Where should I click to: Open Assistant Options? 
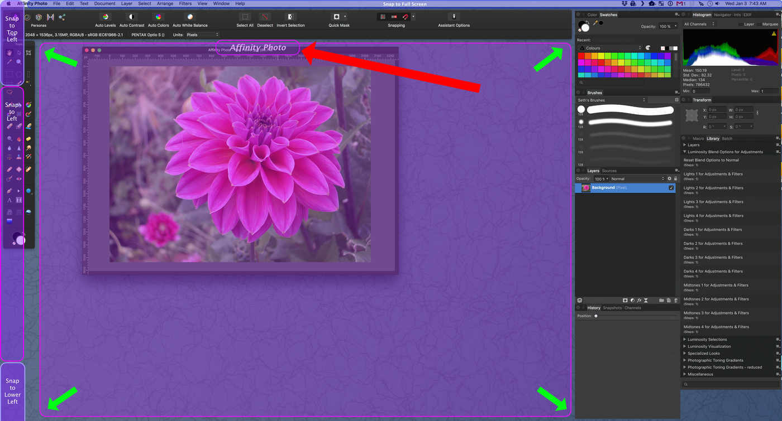[x=454, y=17]
